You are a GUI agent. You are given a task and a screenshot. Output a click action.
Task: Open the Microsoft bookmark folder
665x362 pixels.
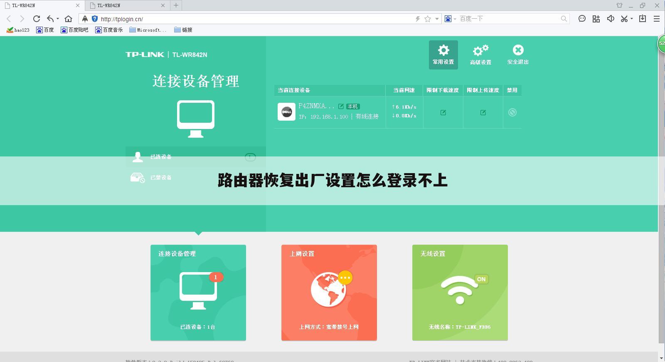click(148, 30)
